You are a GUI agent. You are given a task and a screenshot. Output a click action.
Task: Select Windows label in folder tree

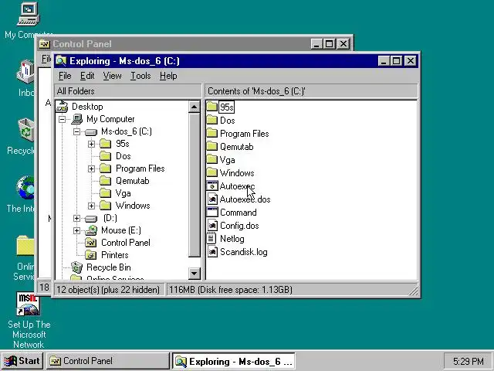tap(133, 206)
